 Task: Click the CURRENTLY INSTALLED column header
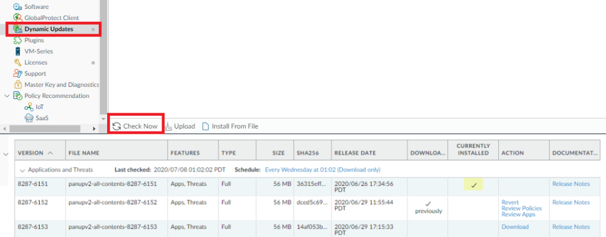click(473, 149)
